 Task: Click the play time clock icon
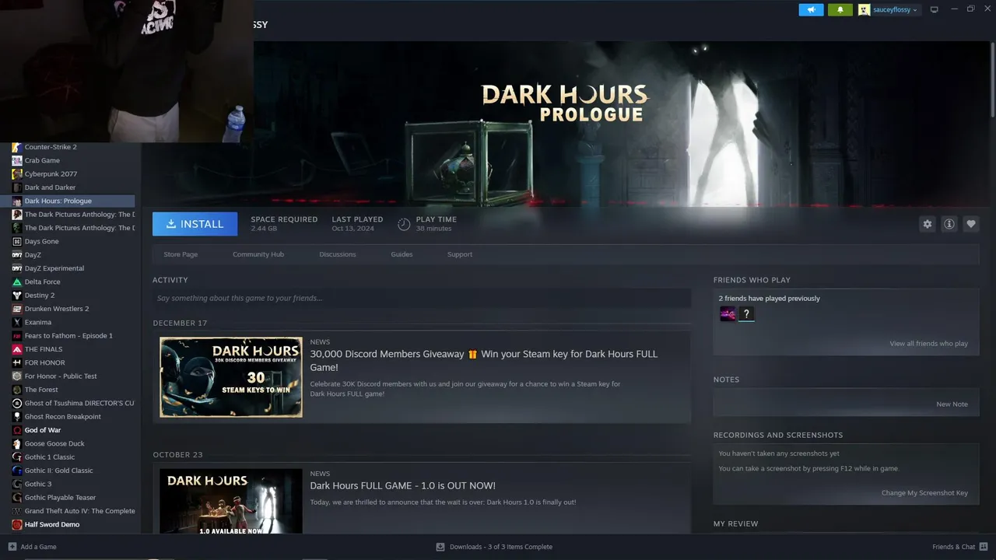click(x=404, y=224)
